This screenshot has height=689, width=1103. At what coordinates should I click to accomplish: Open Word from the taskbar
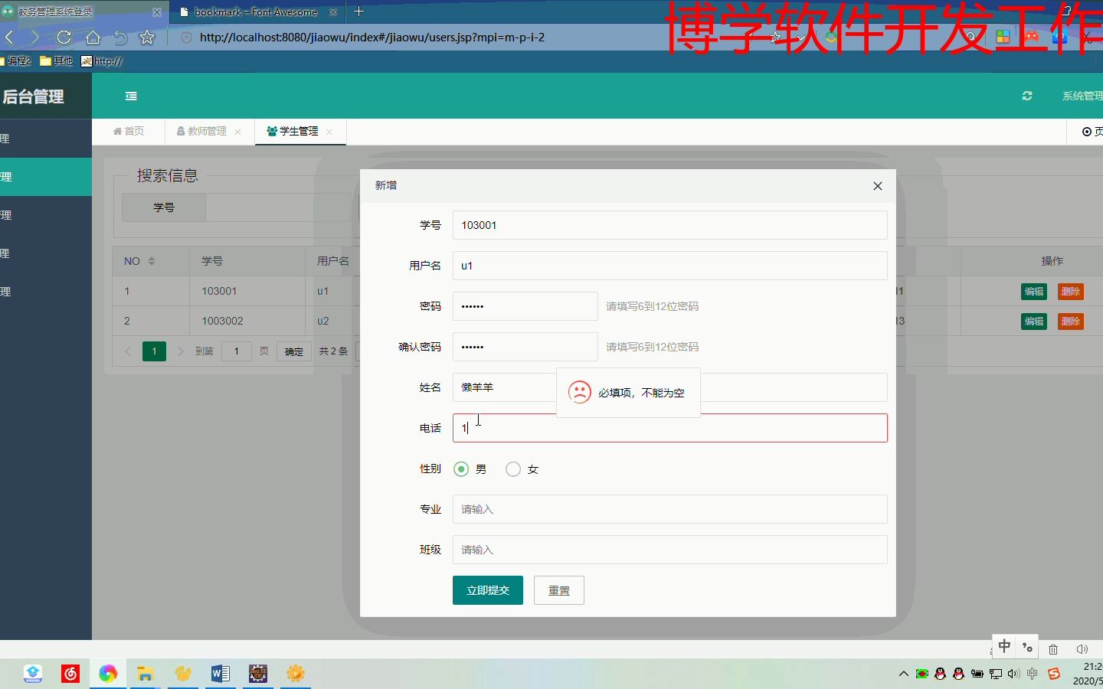[221, 674]
